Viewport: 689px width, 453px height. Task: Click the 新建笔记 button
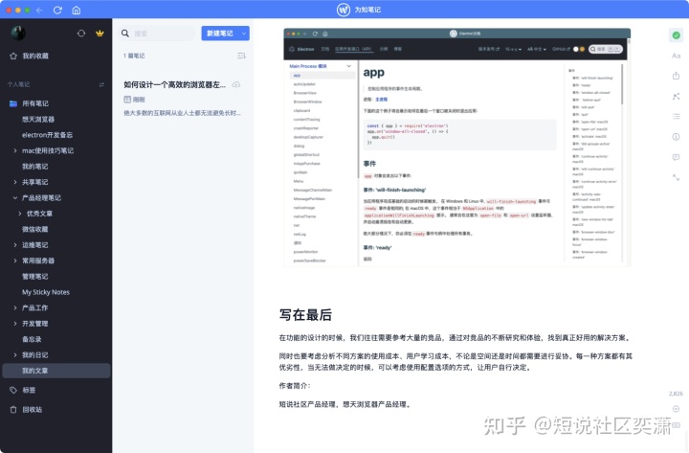tap(220, 34)
